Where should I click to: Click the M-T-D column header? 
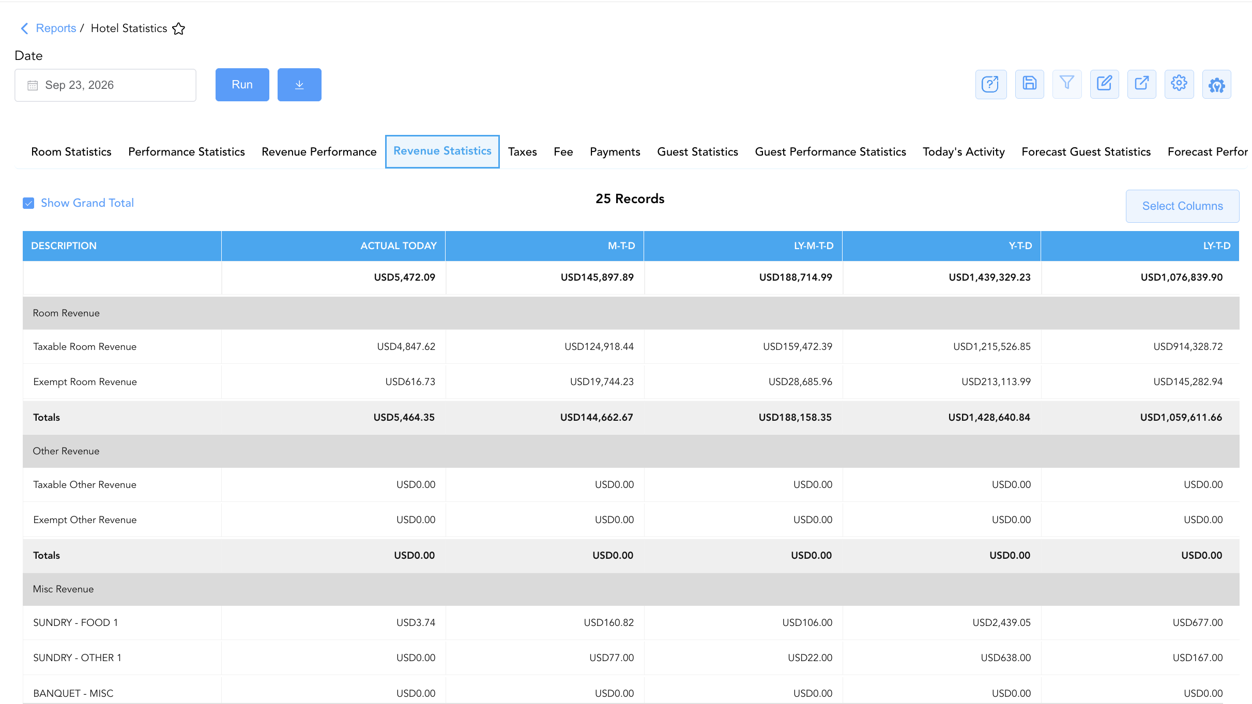[x=544, y=246]
